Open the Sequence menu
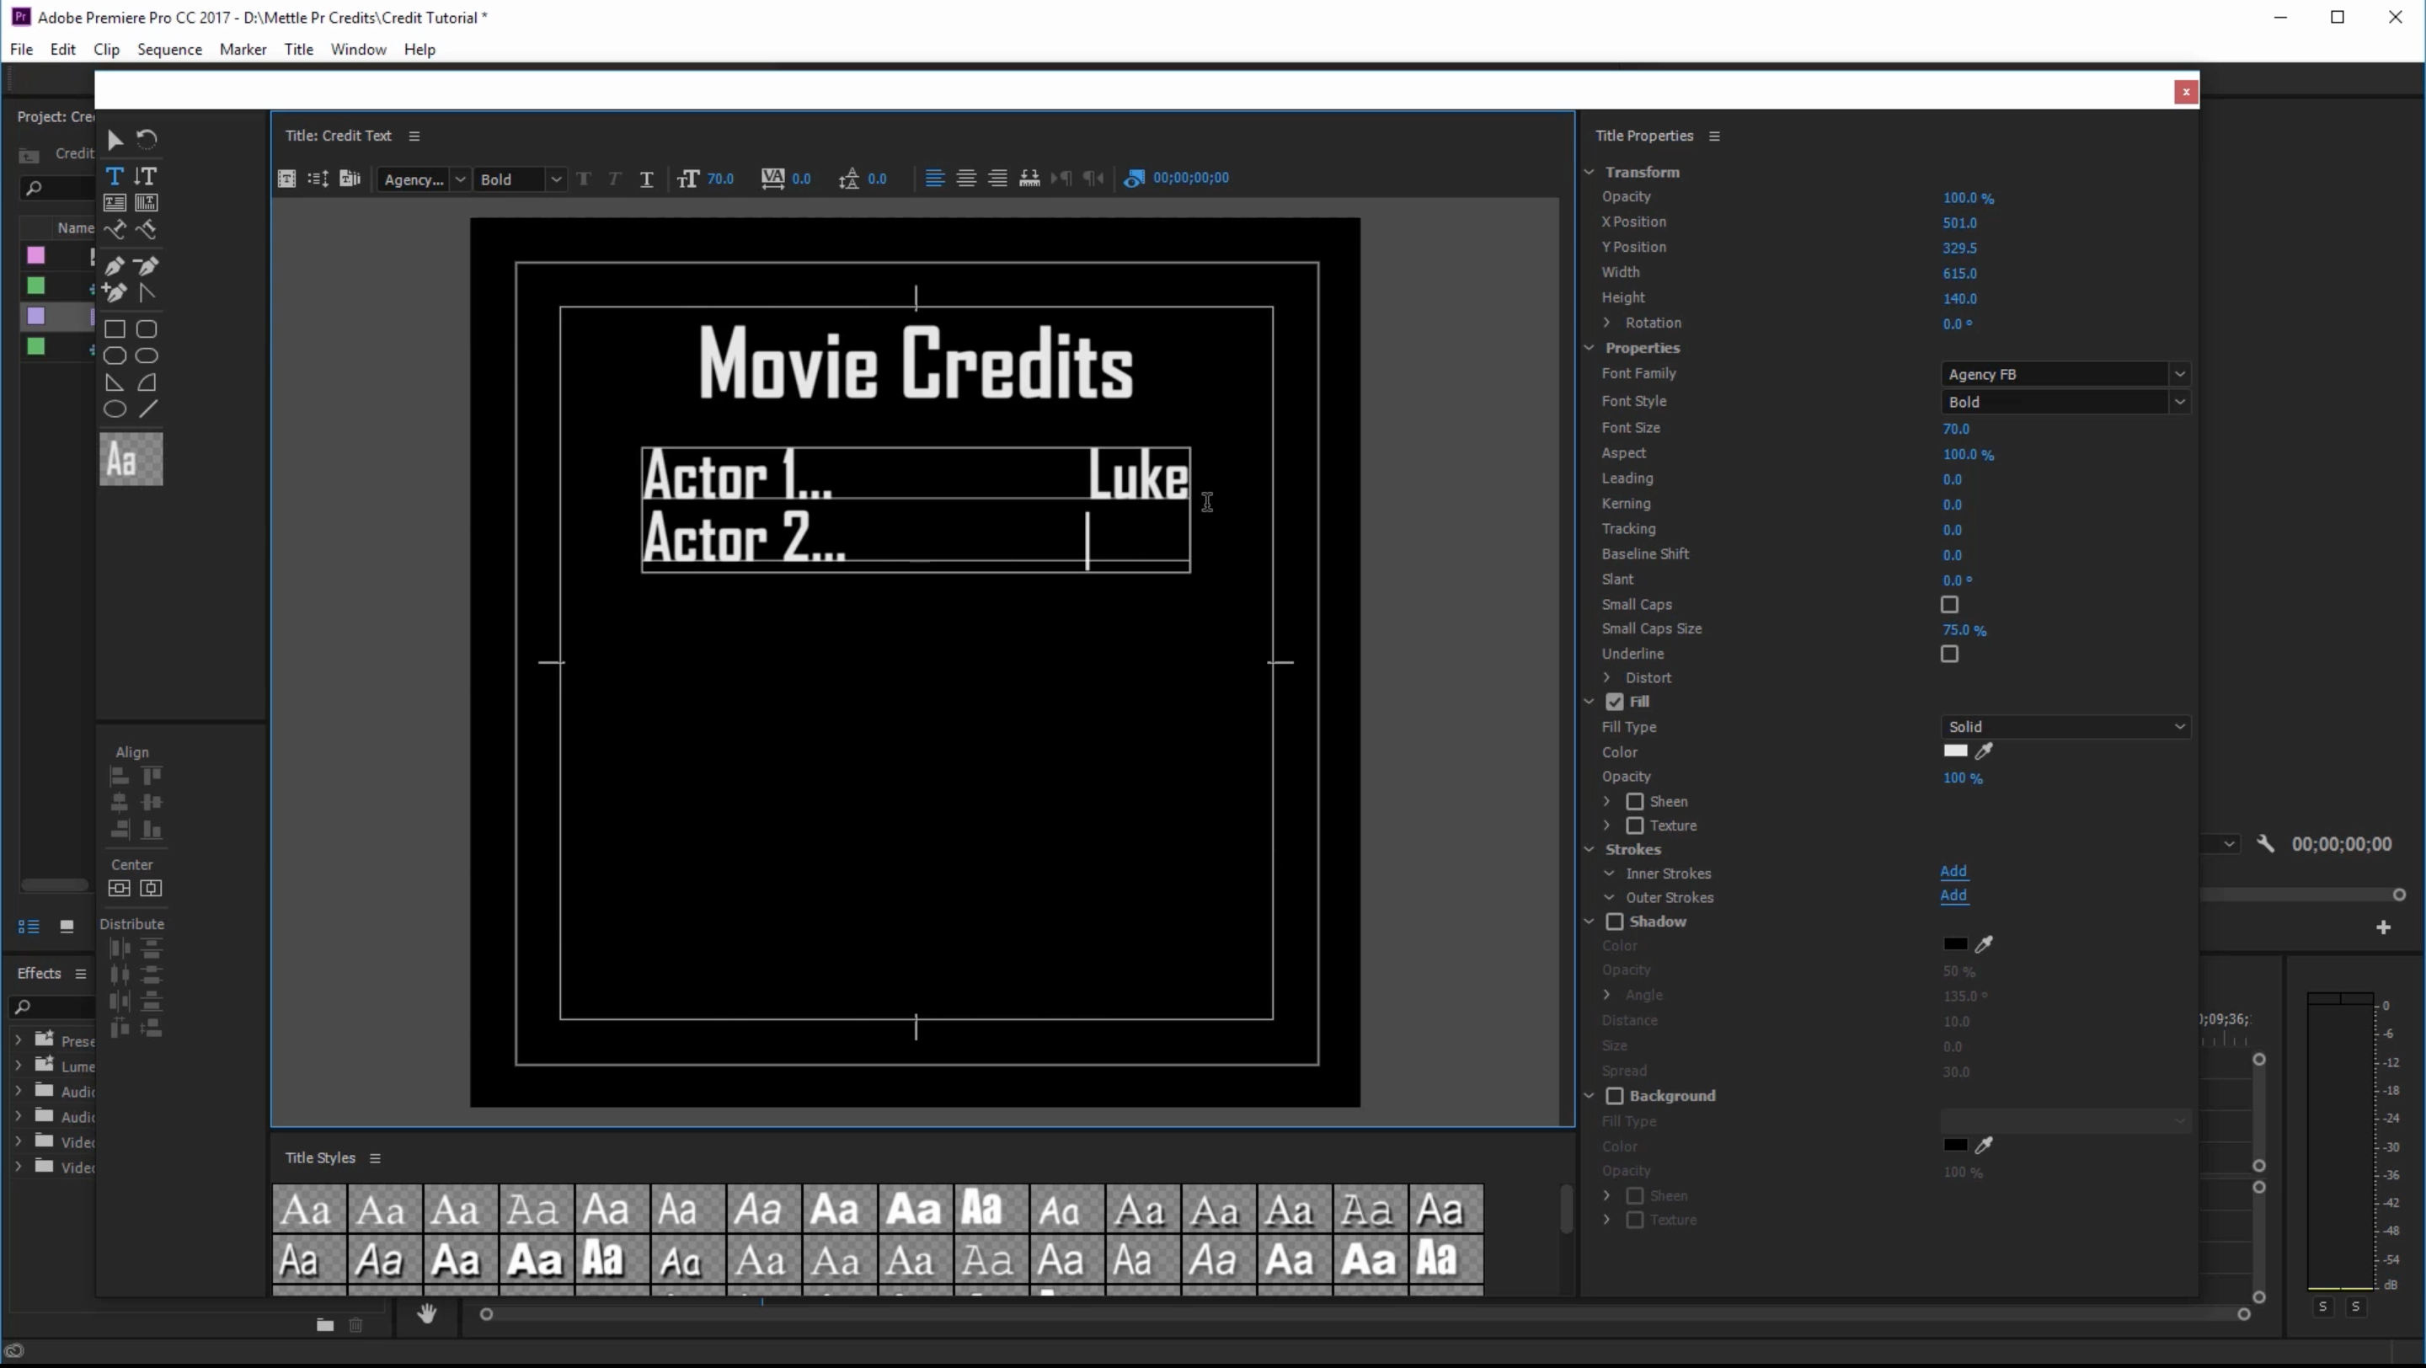 pyautogui.click(x=169, y=49)
